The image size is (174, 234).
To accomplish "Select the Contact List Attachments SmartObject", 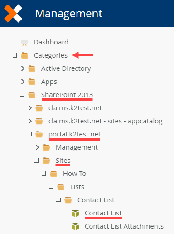I will pos(124,226).
